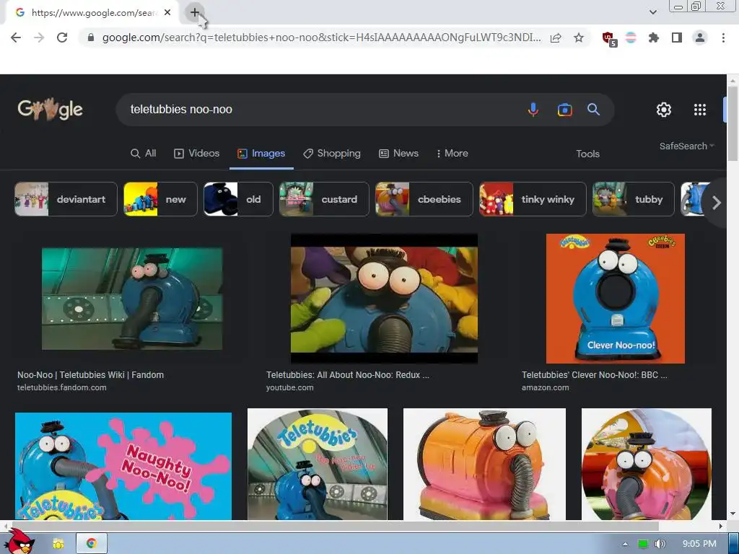Click the striped flag extension icon

[x=631, y=38]
